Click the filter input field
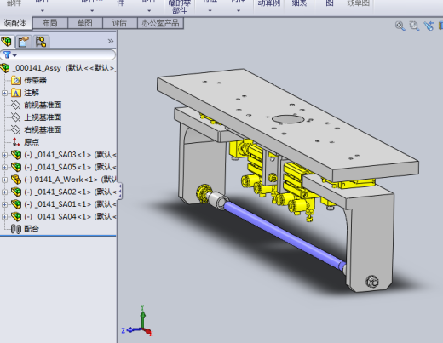This screenshot has height=343, width=443. click(x=58, y=54)
